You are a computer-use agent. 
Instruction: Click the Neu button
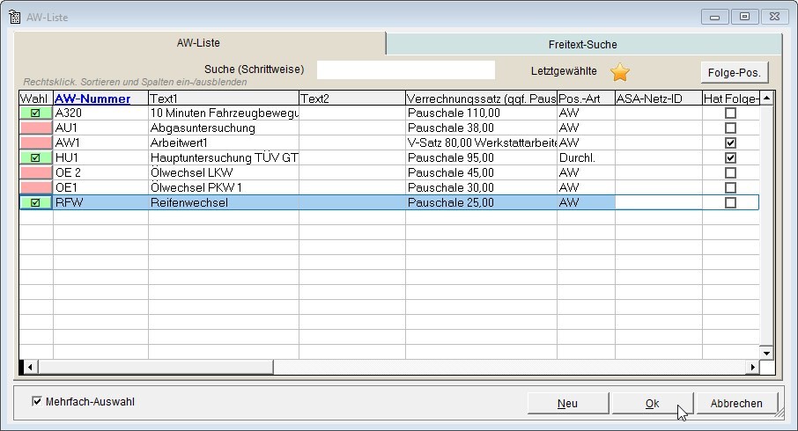click(x=567, y=404)
